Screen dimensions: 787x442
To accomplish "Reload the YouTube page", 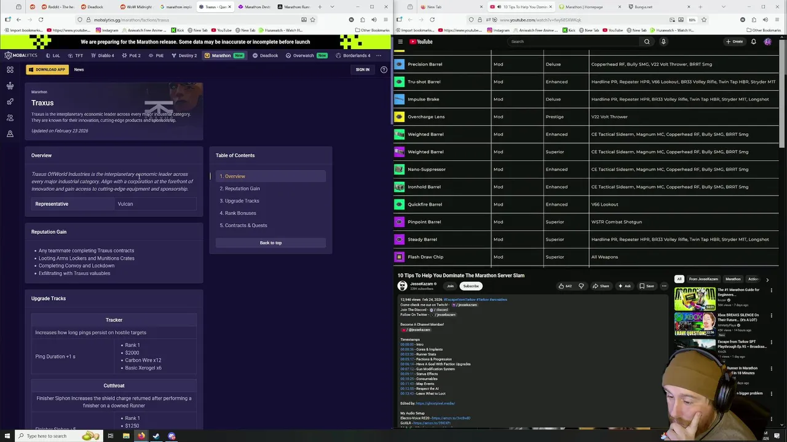I will tap(432, 20).
